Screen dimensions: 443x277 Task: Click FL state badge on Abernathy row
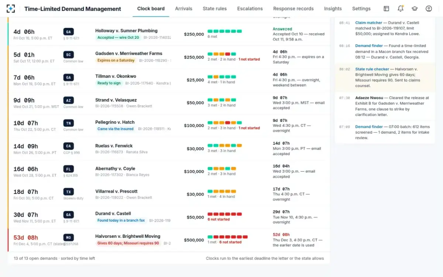pos(69,169)
